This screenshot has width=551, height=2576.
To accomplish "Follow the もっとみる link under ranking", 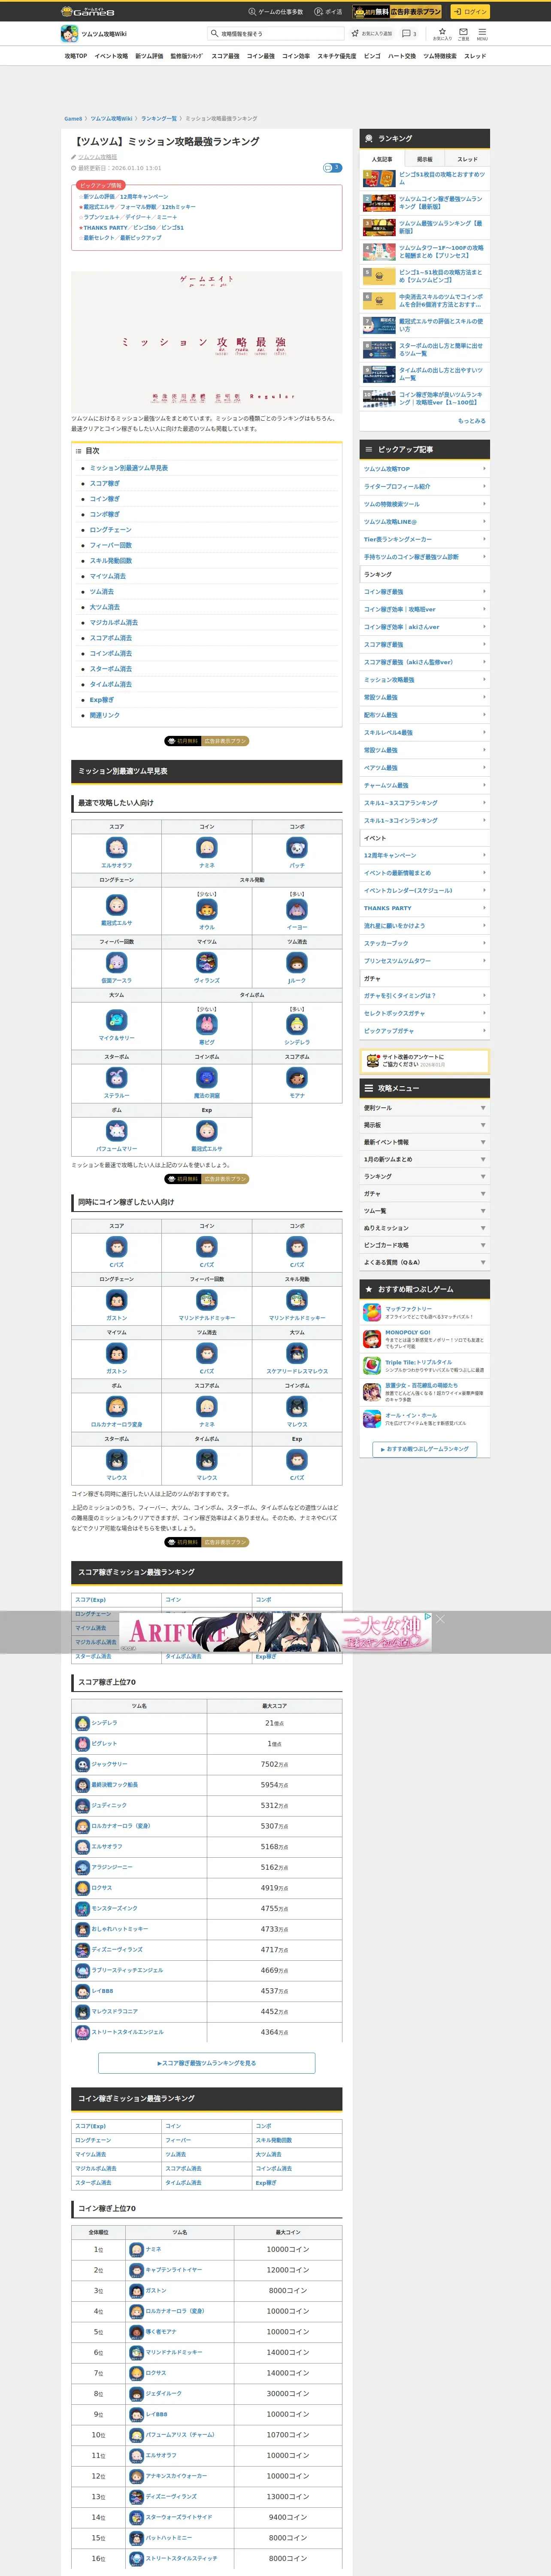I will tap(471, 421).
